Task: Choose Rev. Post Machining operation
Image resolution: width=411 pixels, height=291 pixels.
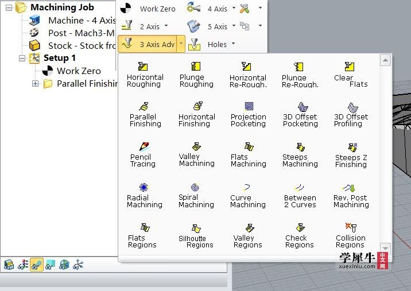Action: pyautogui.click(x=351, y=196)
